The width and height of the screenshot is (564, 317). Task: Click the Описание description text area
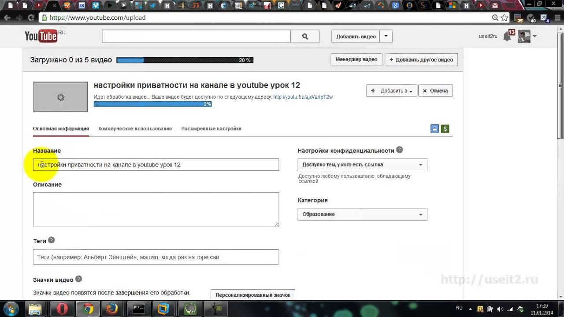coord(156,210)
